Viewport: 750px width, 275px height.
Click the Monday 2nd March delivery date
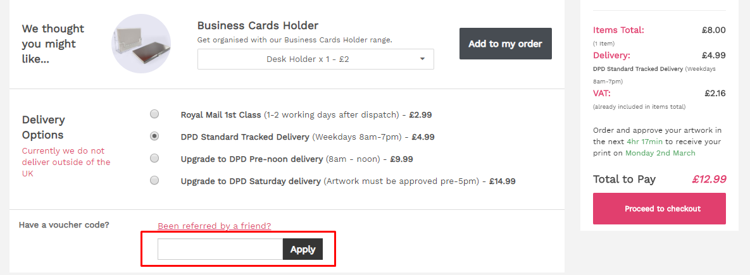pyautogui.click(x=660, y=153)
